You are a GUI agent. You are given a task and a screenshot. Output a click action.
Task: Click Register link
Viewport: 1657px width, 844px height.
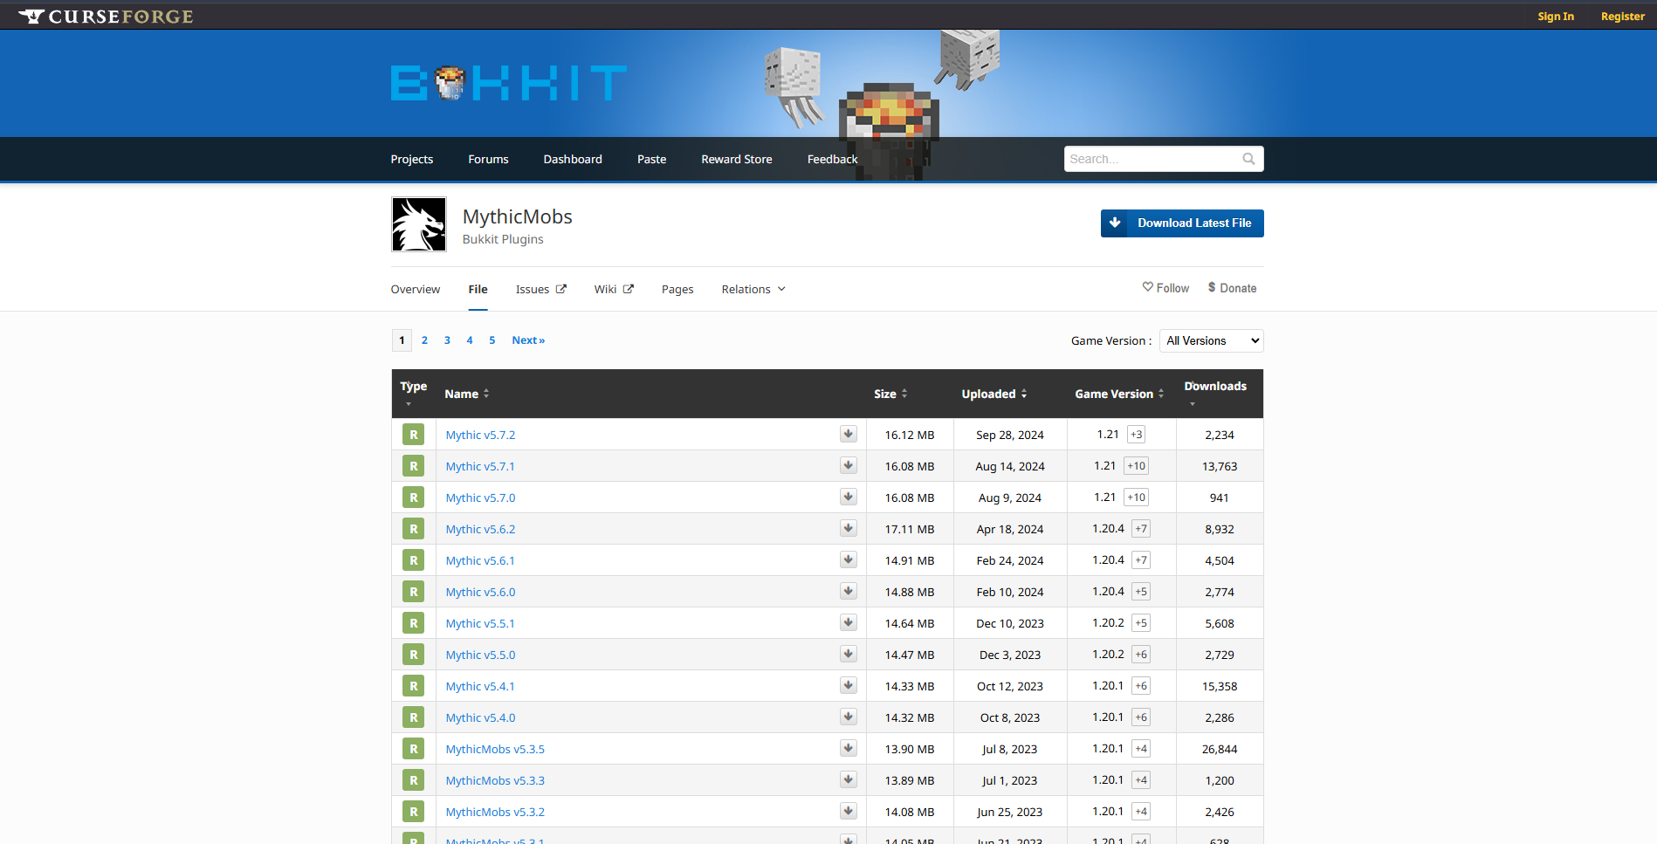[1622, 17]
